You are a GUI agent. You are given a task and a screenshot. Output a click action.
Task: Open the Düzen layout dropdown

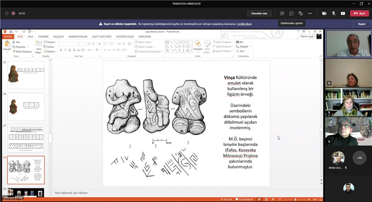pyautogui.click(x=50, y=42)
